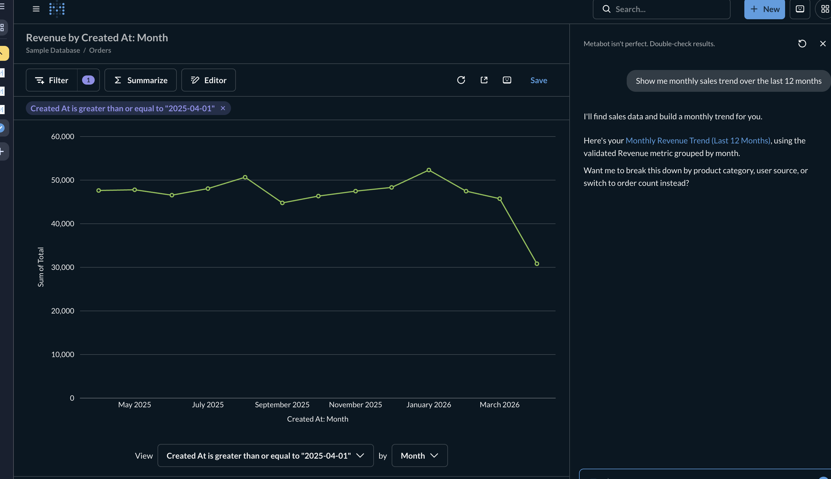Click the plus icon in left rail
This screenshot has width=831, height=479.
(x=2, y=151)
